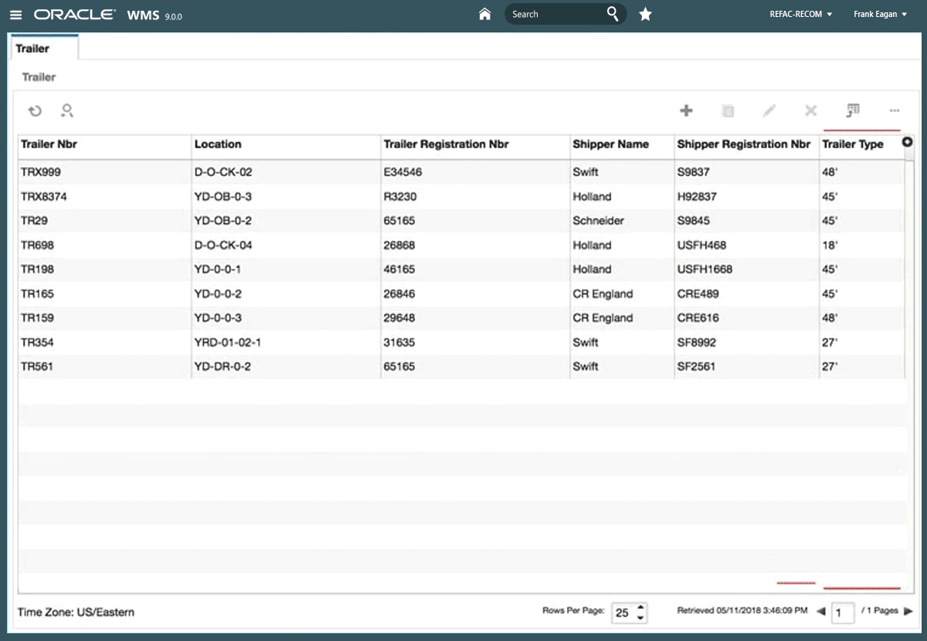Click the page number input field
This screenshot has height=641, width=927.
pos(843,612)
